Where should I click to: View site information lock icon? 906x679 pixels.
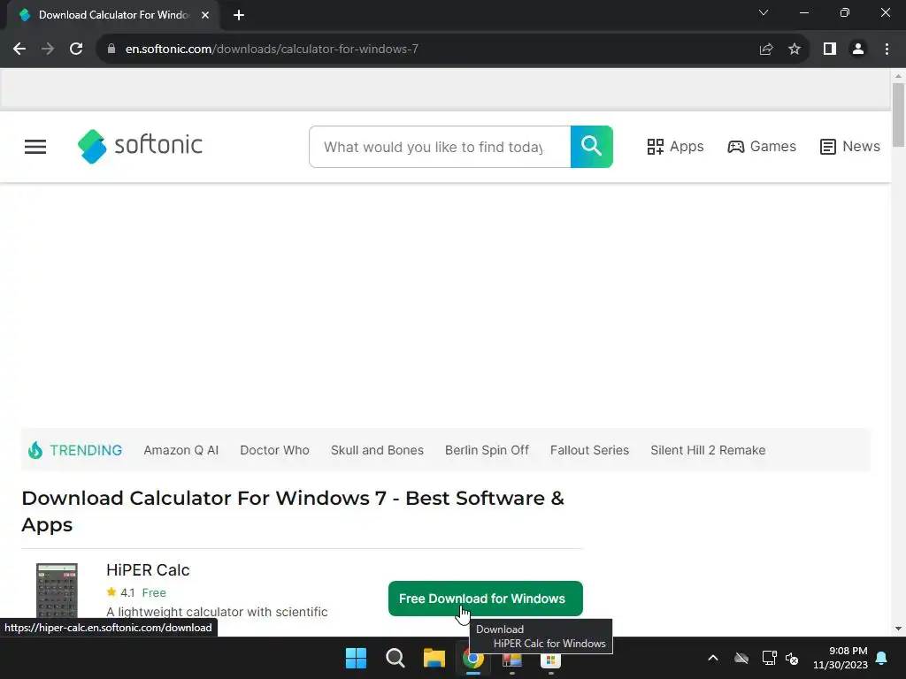[x=111, y=50]
